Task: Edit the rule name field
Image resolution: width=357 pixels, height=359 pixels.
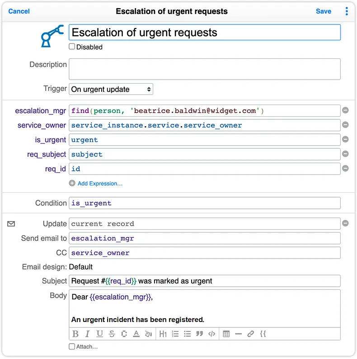Action: pos(205,32)
